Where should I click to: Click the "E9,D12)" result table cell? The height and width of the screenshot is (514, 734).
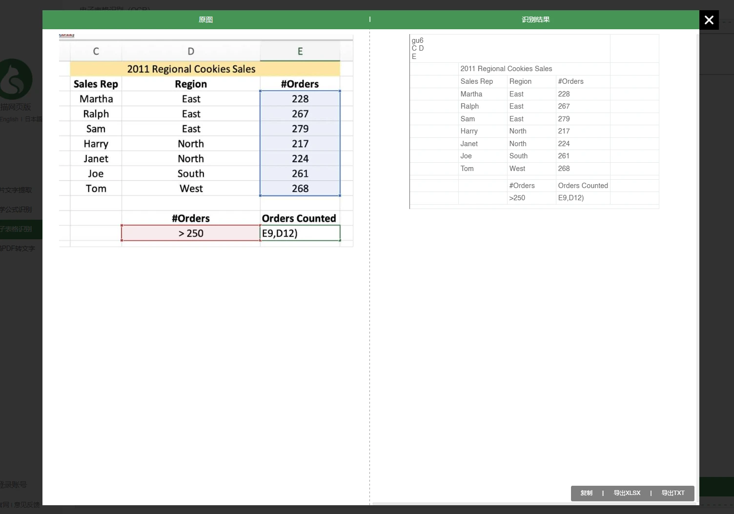pos(571,198)
